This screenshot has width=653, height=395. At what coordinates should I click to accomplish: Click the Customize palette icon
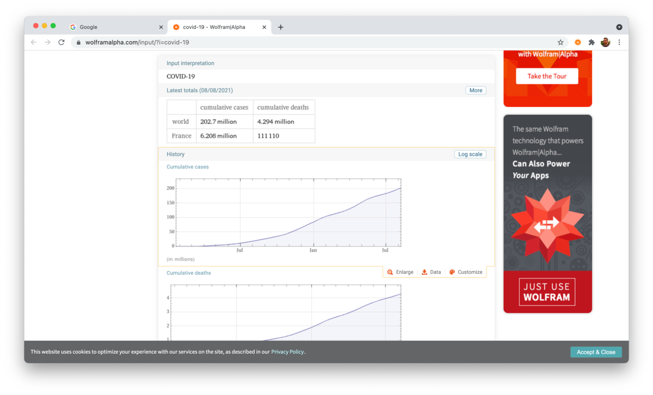[452, 272]
